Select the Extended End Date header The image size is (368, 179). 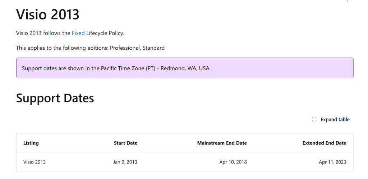click(x=324, y=143)
